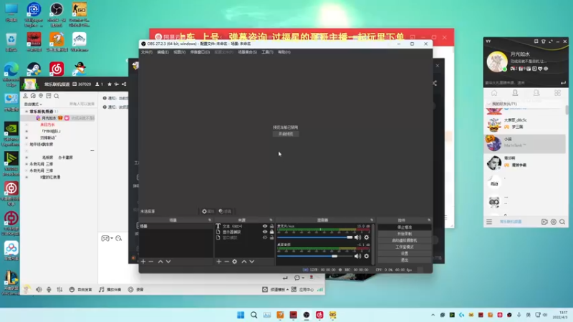Toggle lock on the 文本 (GDI+) source

(271, 226)
